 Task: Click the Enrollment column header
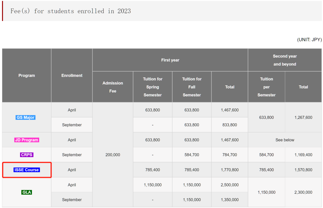(x=72, y=76)
